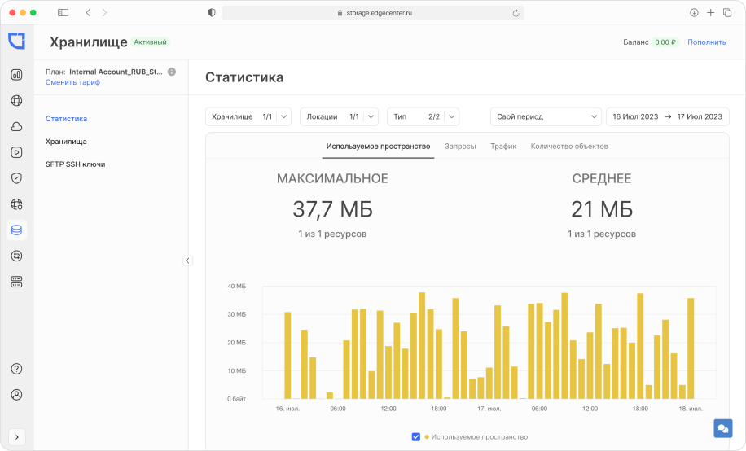Click the Пополнить balance link
The height and width of the screenshot is (451, 746).
706,42
